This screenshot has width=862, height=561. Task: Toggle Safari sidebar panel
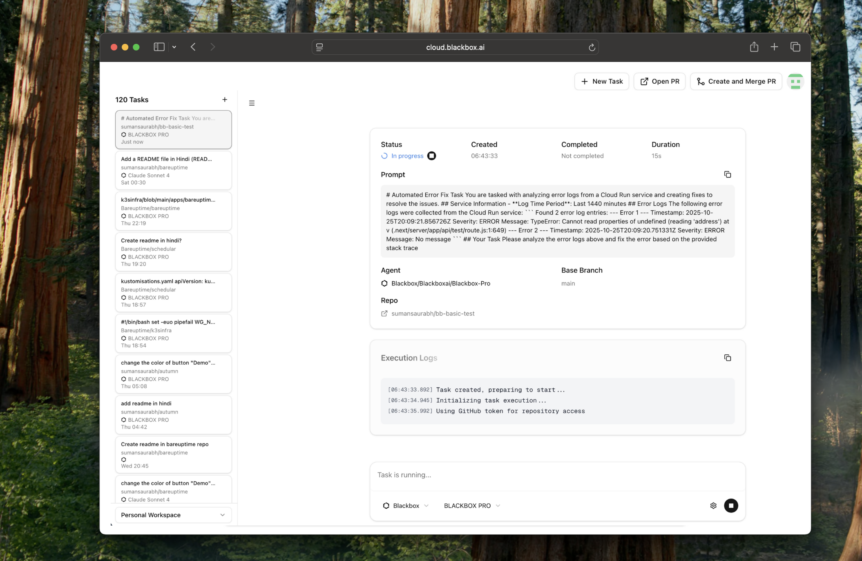click(159, 47)
